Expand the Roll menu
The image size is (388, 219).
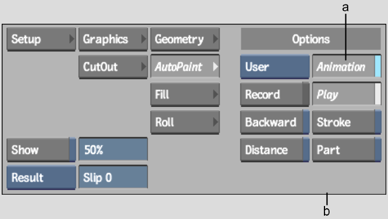pos(185,122)
